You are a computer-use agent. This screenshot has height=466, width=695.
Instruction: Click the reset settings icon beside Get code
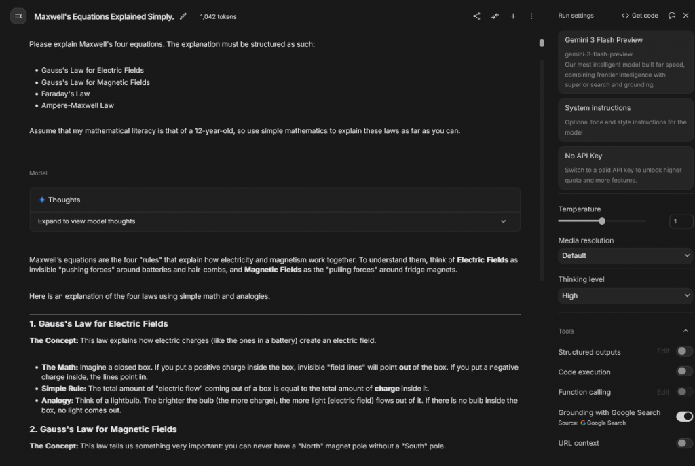click(672, 16)
